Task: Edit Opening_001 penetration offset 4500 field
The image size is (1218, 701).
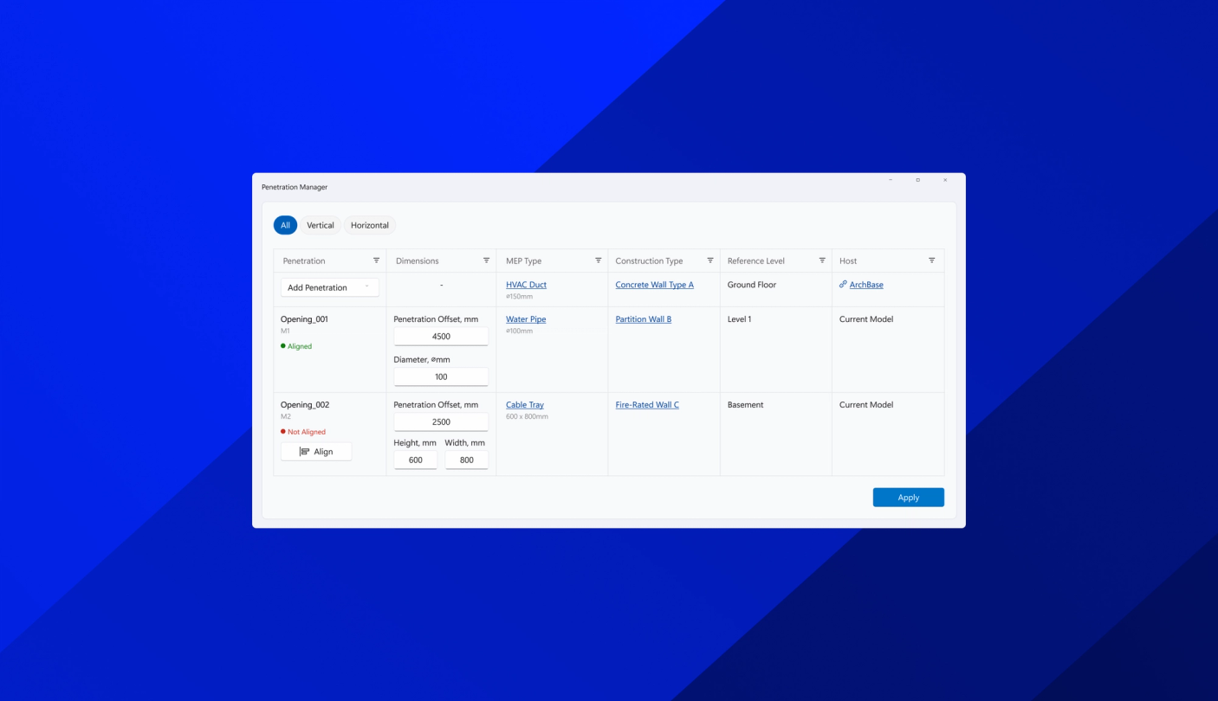Action: click(x=441, y=337)
